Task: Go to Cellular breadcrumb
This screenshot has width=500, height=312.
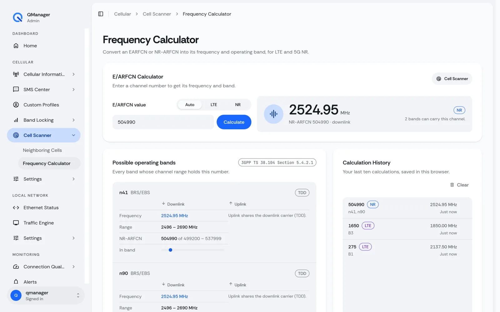Action: coord(122,14)
